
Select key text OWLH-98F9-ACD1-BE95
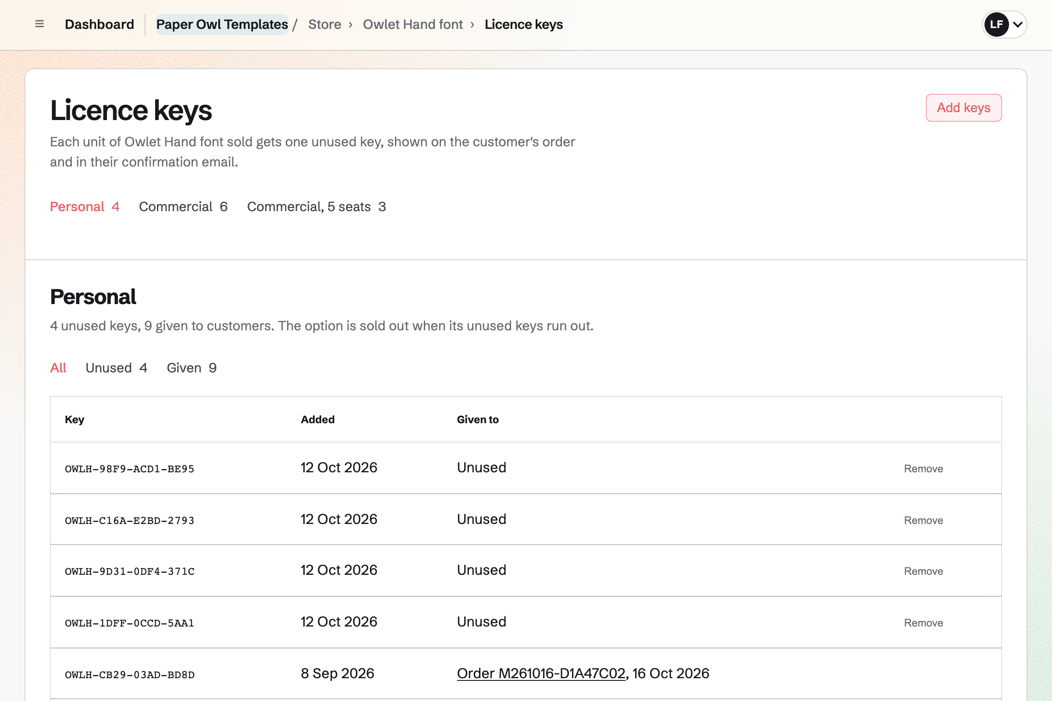coord(130,469)
